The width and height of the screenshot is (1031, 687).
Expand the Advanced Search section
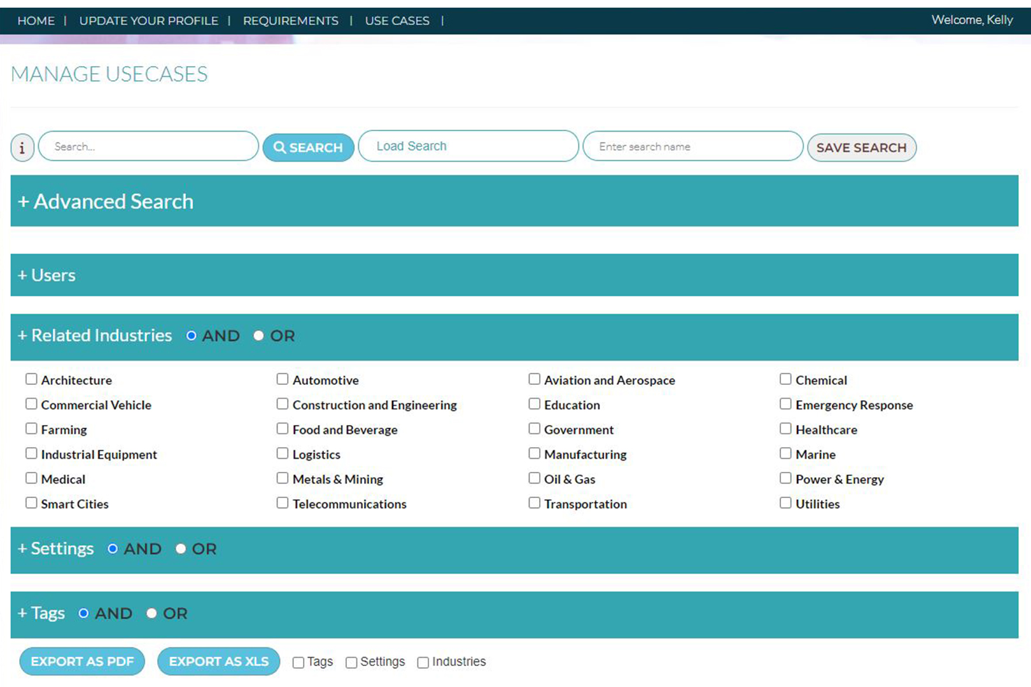coord(106,202)
